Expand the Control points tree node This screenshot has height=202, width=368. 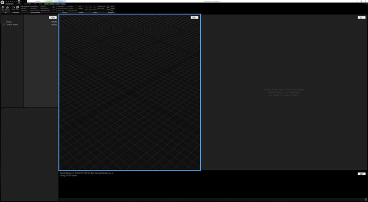pos(3,24)
